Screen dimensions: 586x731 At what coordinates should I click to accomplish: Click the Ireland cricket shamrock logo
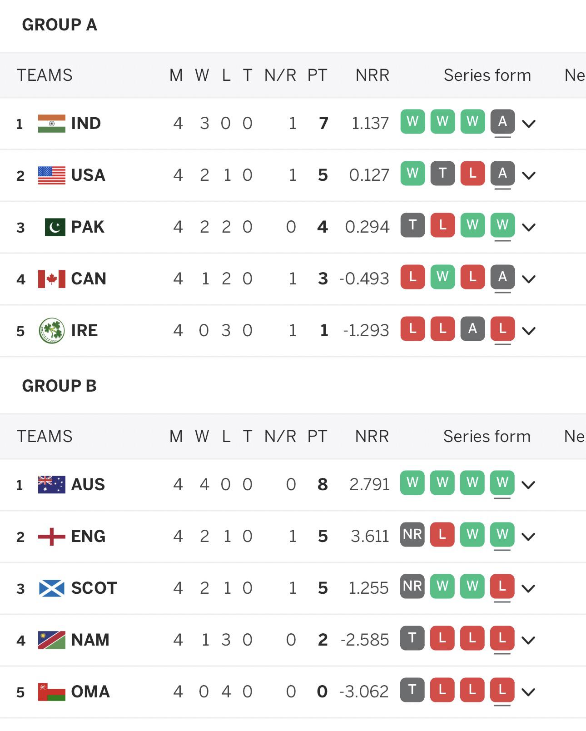tap(52, 331)
